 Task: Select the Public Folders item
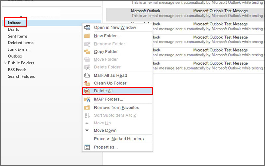(x=21, y=63)
